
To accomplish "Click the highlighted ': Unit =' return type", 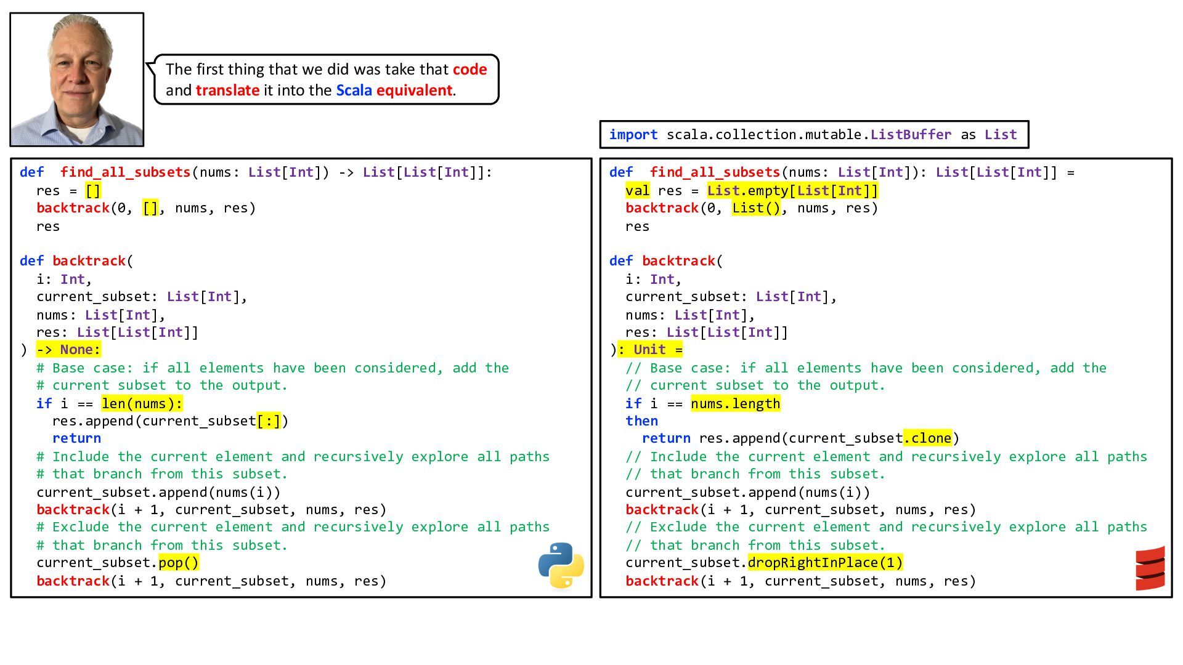I will coord(650,350).
